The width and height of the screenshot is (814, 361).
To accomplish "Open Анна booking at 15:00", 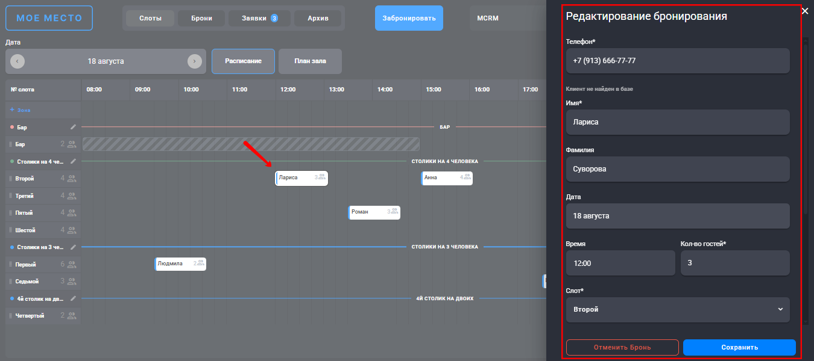I will point(447,177).
